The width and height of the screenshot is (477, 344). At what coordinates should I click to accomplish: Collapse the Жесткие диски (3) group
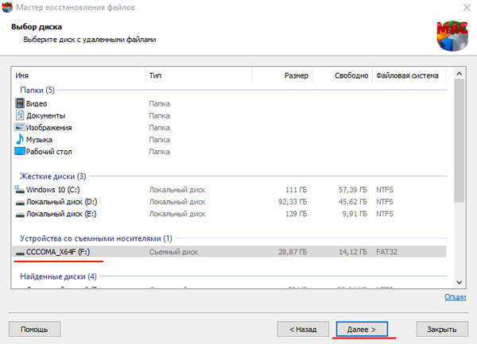pos(53,176)
